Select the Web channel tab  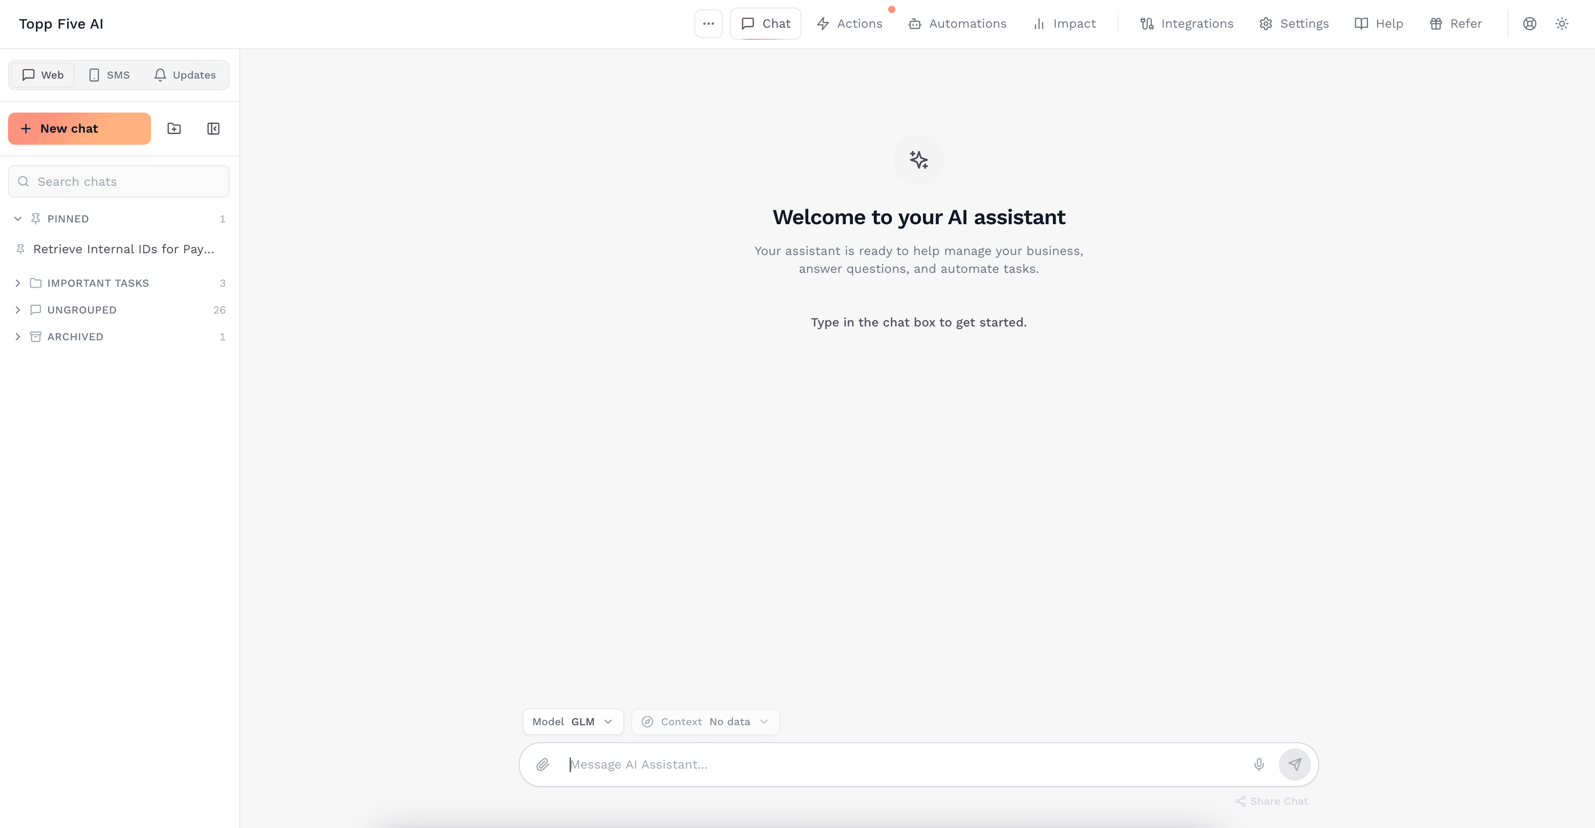point(43,75)
